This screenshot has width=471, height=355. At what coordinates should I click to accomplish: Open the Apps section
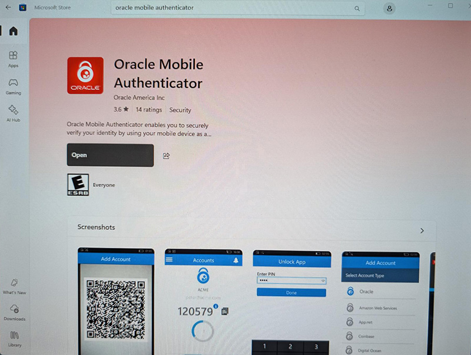13,59
